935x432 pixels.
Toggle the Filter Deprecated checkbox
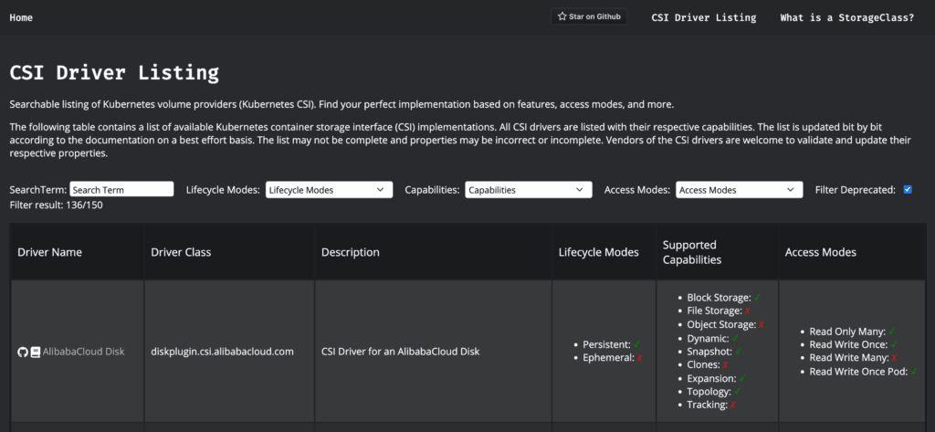908,190
